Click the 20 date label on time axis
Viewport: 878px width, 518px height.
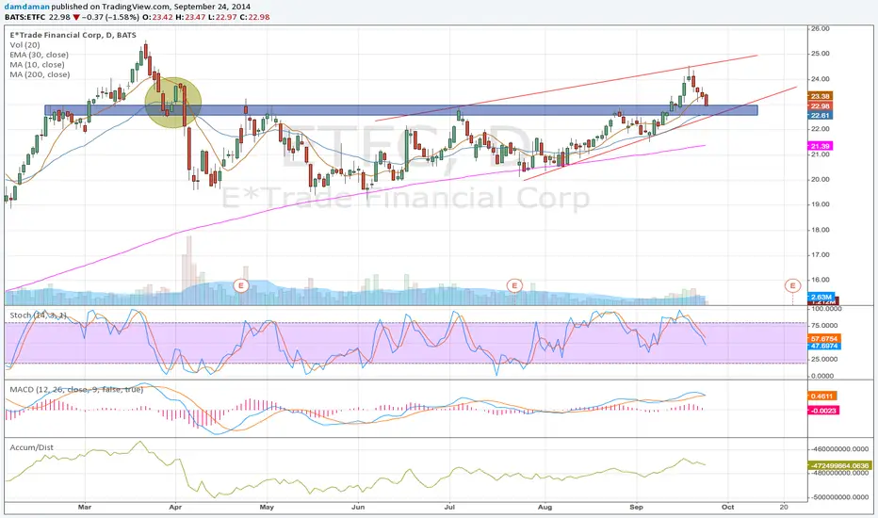[784, 508]
